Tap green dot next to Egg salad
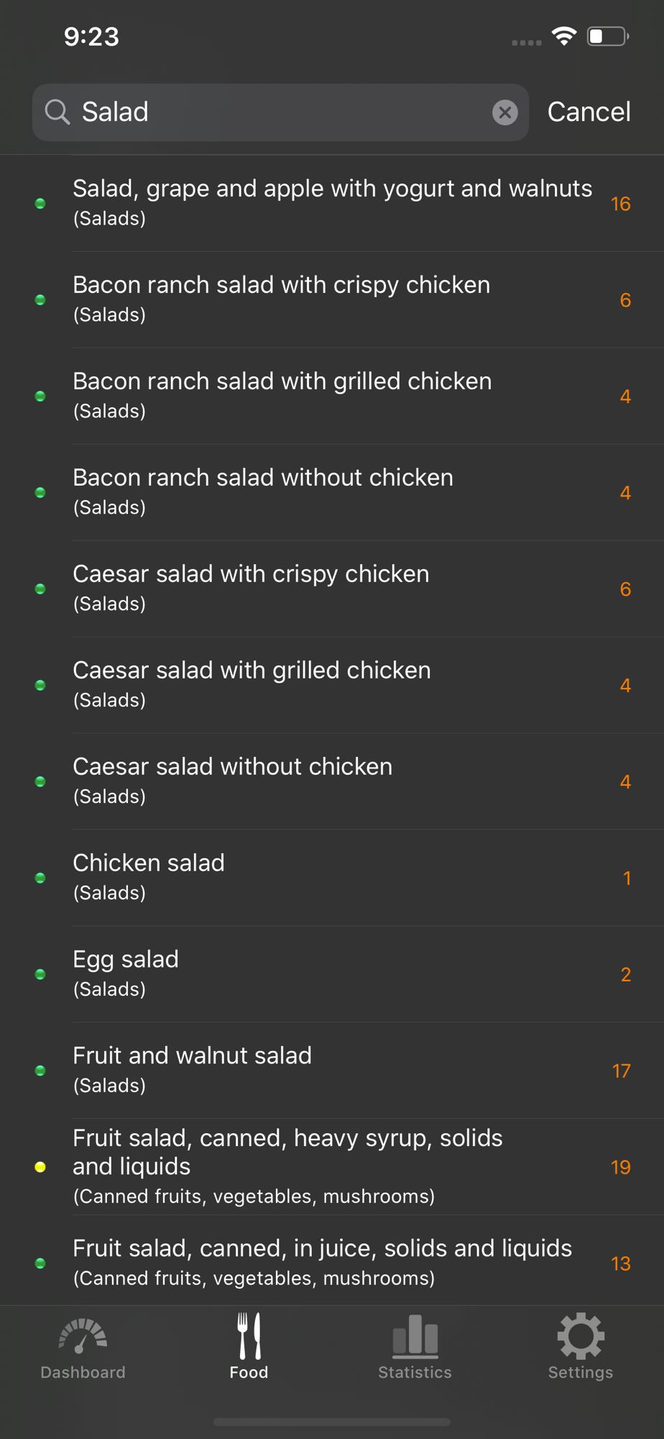The image size is (664, 1439). pos(40,974)
